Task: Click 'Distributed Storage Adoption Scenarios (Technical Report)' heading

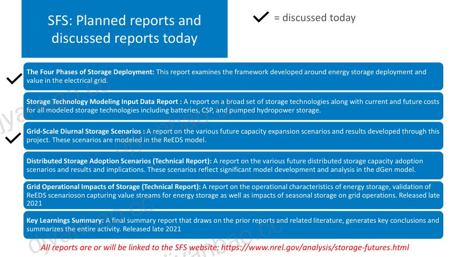Action: (x=119, y=161)
